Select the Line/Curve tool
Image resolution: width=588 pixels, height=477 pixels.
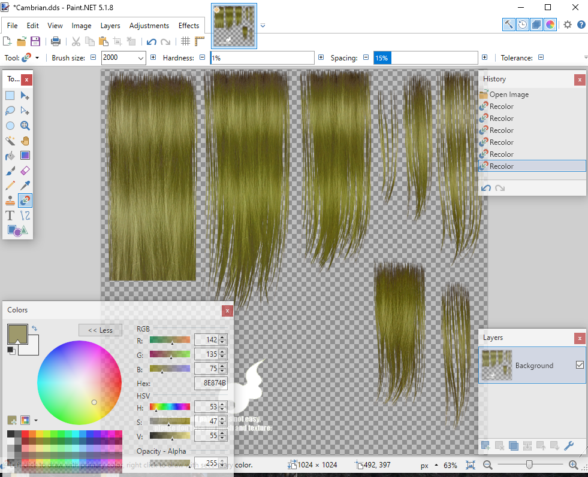pos(25,215)
